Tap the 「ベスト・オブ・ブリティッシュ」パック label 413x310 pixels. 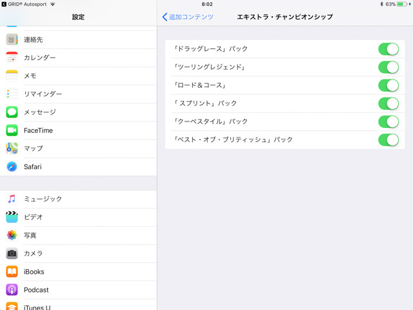tap(233, 139)
